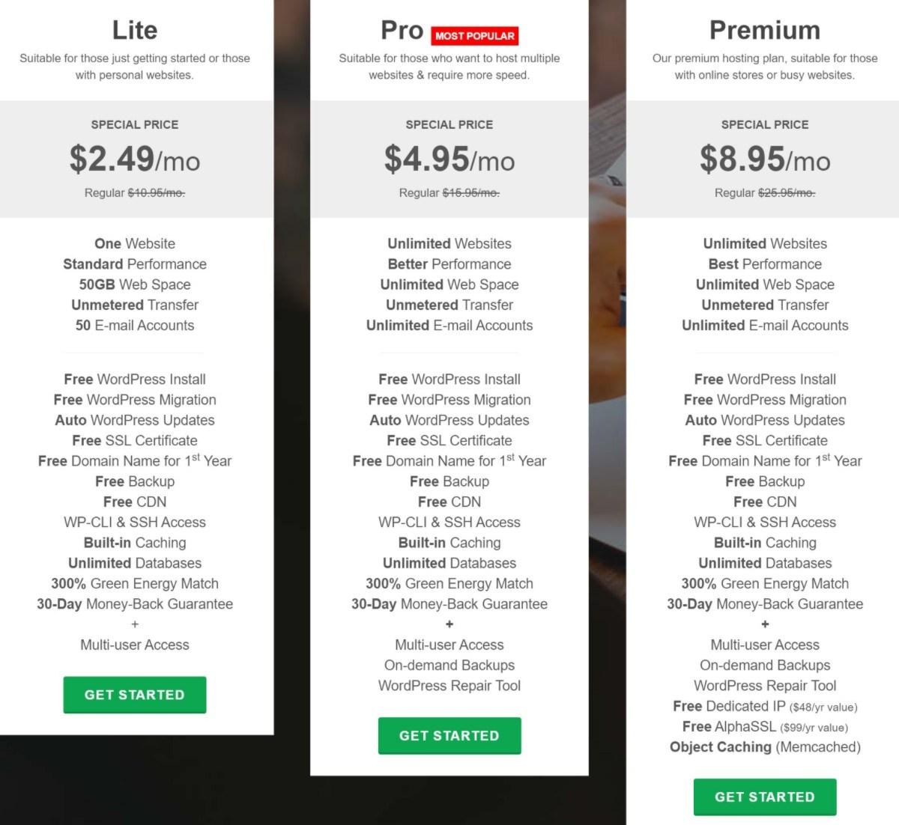Select the Premium plan heading
This screenshot has height=825, width=899.
click(x=765, y=30)
